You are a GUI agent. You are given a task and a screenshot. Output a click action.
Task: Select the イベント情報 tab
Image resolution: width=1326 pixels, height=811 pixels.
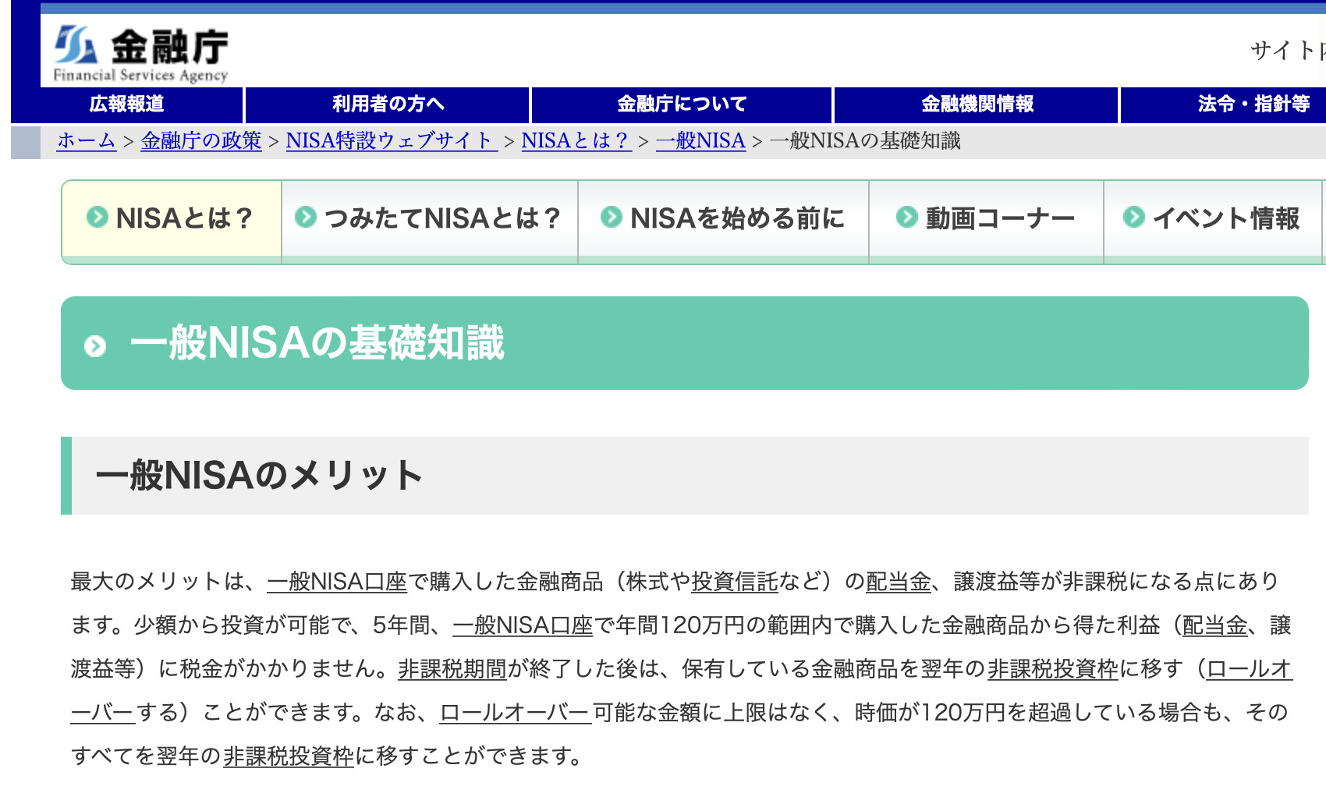click(x=1214, y=221)
